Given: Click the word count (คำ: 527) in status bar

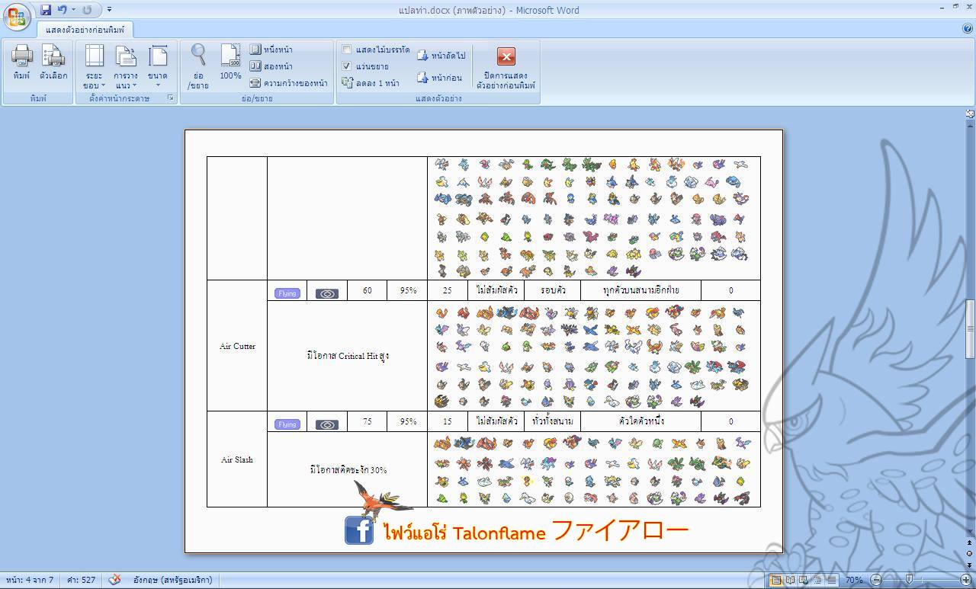Looking at the screenshot, I should coord(81,580).
